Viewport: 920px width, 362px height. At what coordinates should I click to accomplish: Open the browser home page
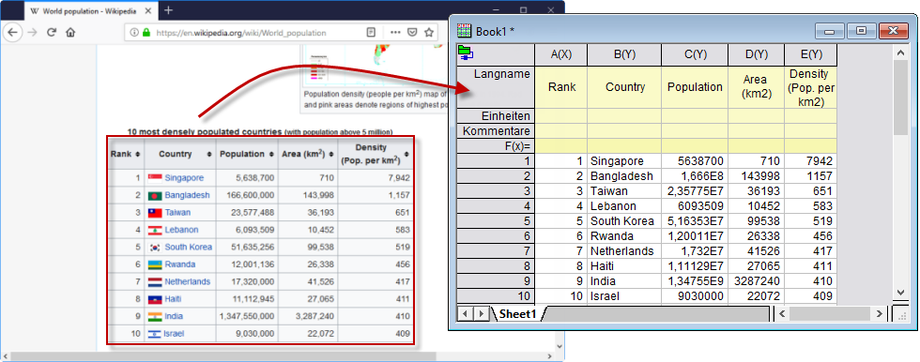coord(70,32)
